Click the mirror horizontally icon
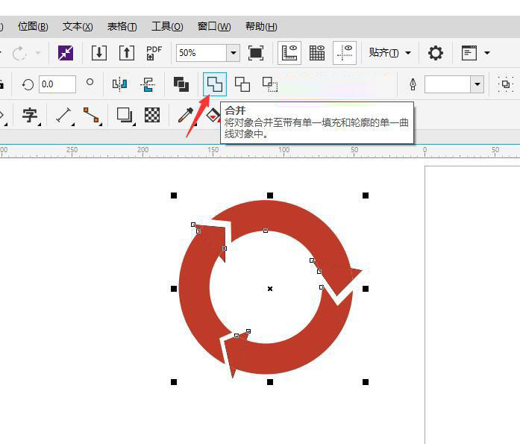Image resolution: width=520 pixels, height=444 pixels. [x=119, y=84]
